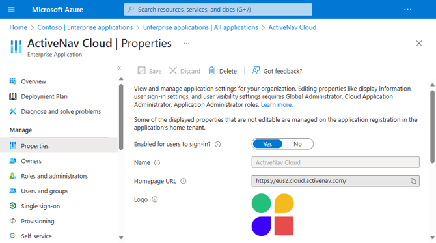Click the Enterprise Application subtitle text
Screen dimensions: 436x243
click(x=55, y=55)
